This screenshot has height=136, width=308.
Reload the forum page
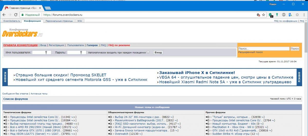pyautogui.click(x=16, y=15)
